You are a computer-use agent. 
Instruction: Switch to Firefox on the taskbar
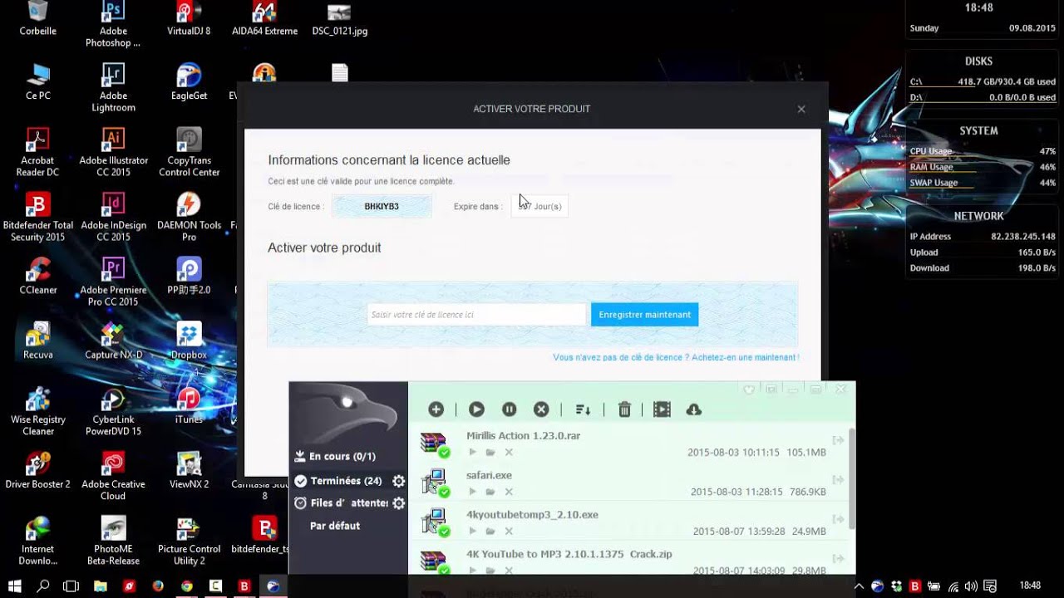(x=158, y=586)
